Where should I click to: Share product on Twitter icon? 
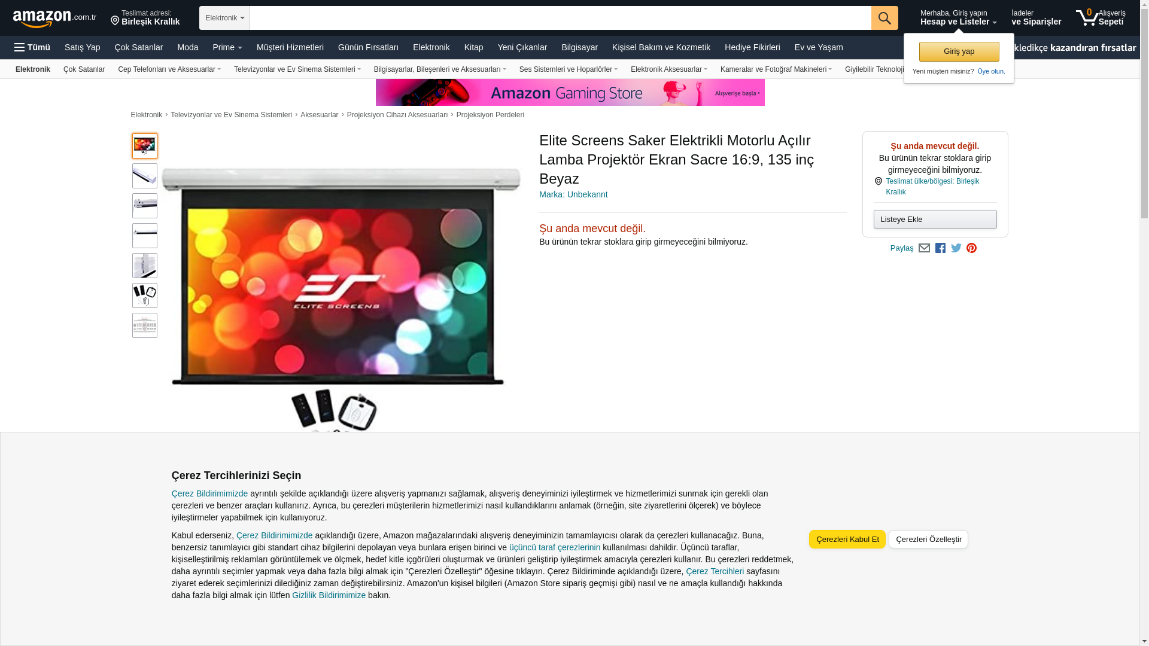click(956, 248)
